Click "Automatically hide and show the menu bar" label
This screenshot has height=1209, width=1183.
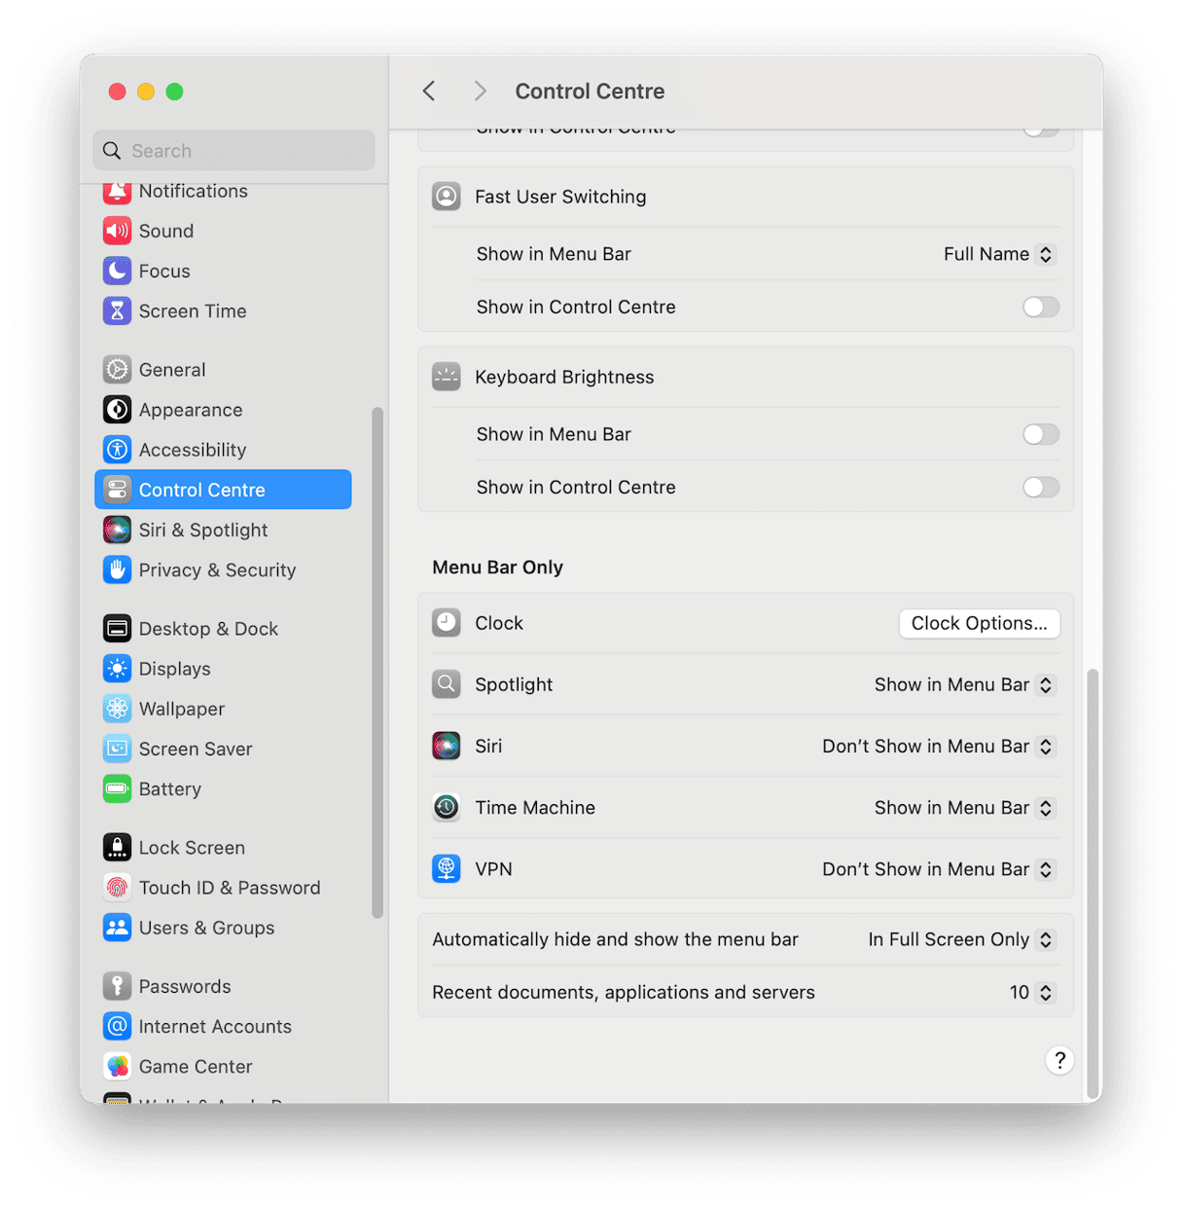[615, 939]
